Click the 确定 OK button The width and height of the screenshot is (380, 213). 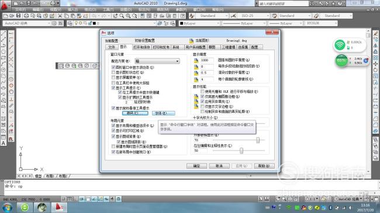(196, 166)
